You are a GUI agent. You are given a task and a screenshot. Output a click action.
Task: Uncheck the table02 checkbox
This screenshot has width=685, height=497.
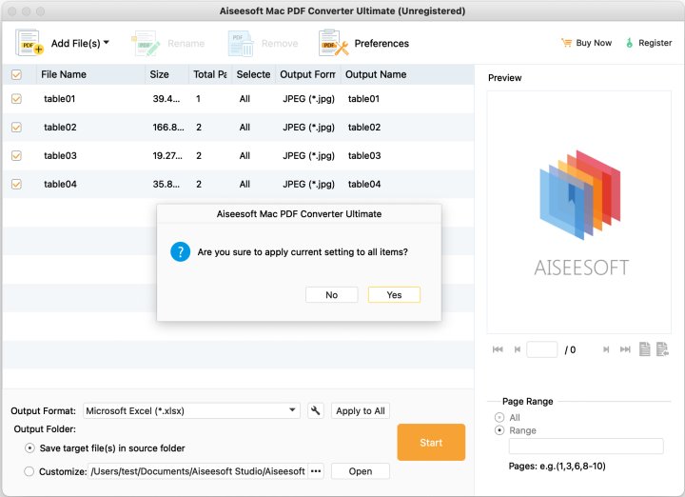[16, 128]
